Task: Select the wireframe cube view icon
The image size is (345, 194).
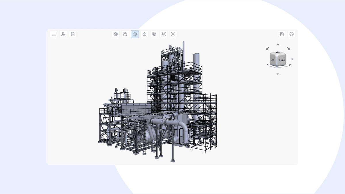Action: [x=116, y=34]
